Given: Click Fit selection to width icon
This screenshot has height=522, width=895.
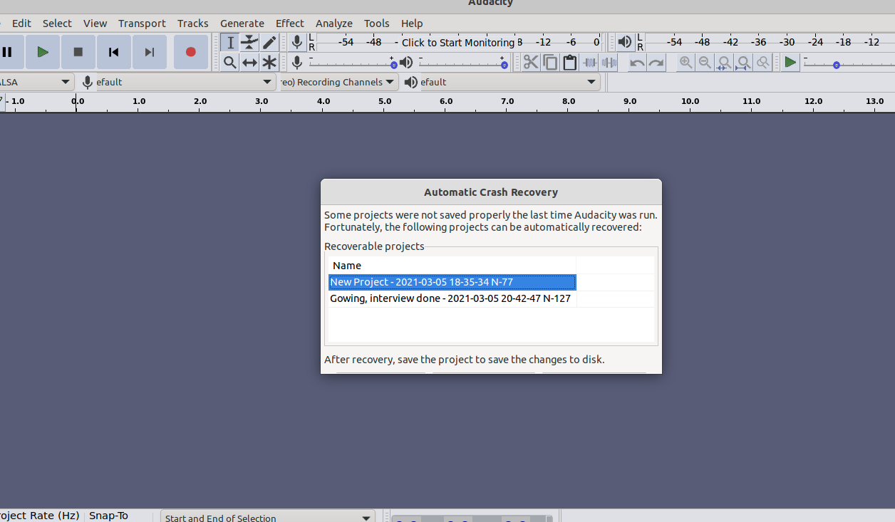Looking at the screenshot, I should pos(724,63).
